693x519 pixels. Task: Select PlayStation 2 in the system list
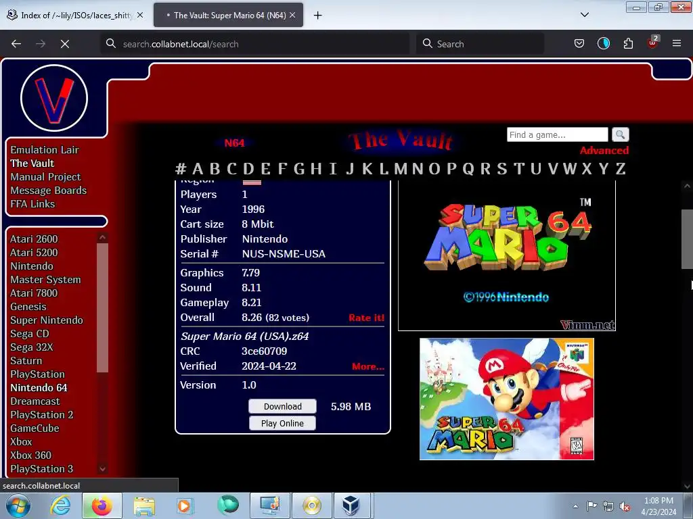(x=41, y=415)
